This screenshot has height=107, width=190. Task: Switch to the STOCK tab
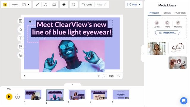[167, 13]
